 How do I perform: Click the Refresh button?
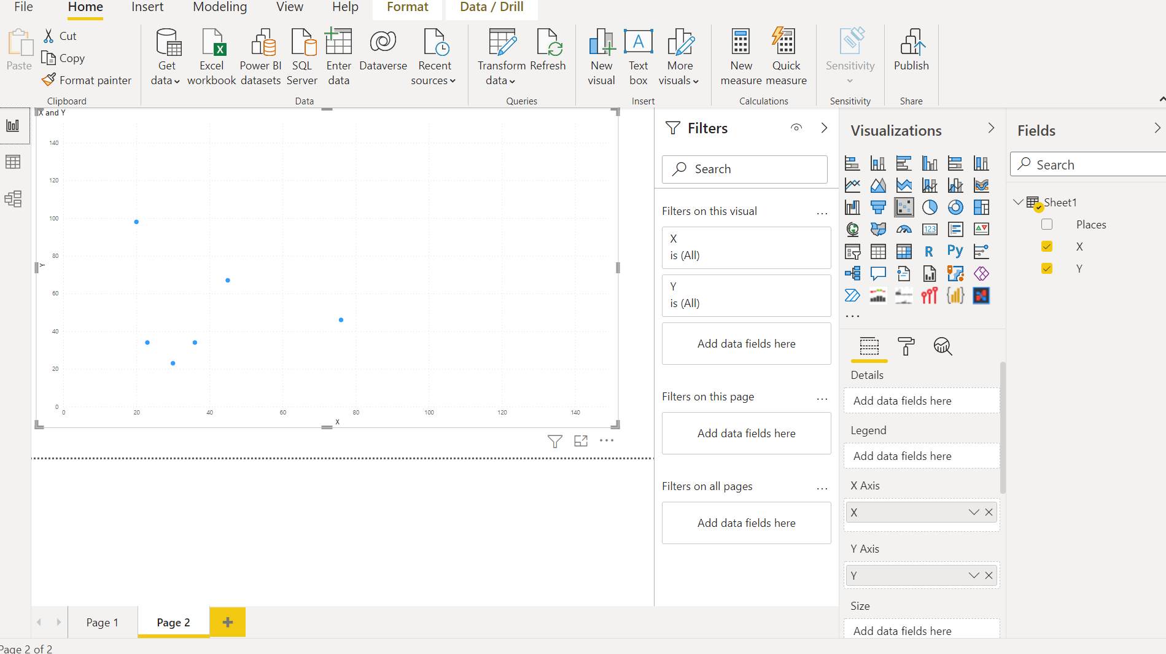[x=548, y=50]
